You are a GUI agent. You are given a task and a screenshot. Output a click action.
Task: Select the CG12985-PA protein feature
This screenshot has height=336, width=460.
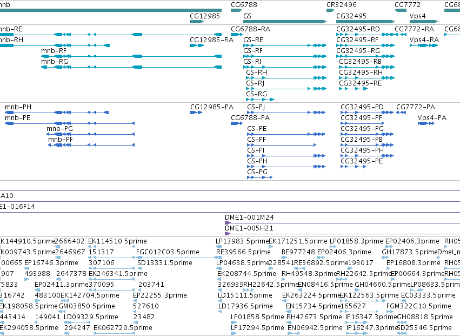point(196,113)
